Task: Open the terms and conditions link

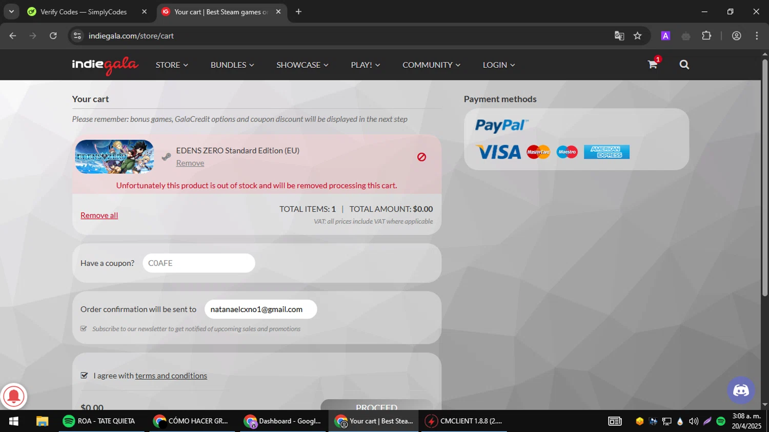Action: tap(171, 376)
